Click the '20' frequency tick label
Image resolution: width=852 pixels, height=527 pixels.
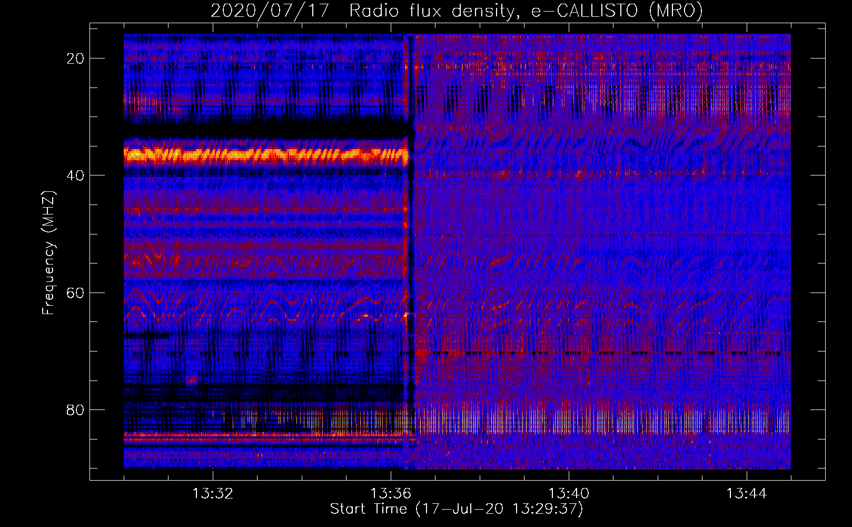click(75, 58)
